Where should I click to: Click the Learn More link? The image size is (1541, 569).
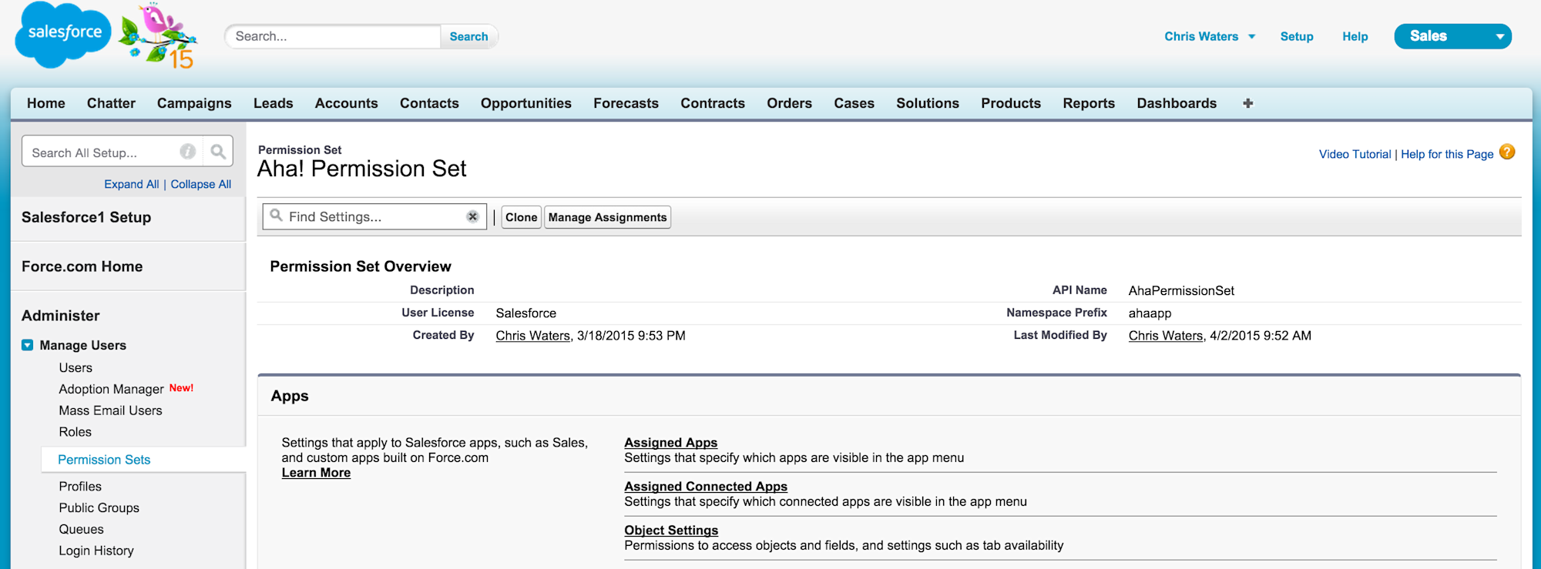coord(316,473)
